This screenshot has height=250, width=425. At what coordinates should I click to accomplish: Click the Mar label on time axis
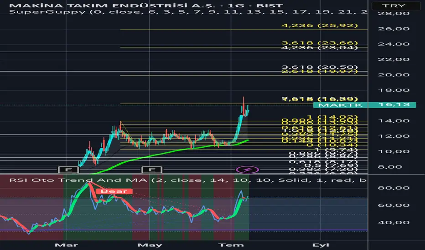66,245
